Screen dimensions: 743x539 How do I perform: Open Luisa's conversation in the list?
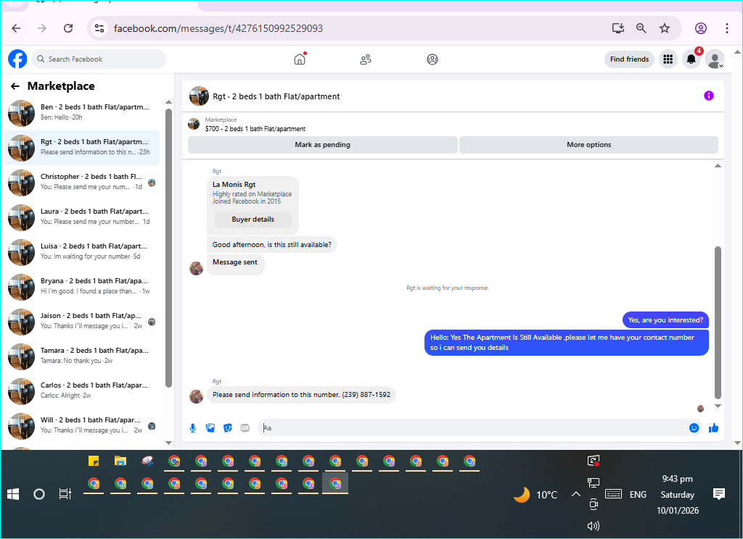coord(81,252)
